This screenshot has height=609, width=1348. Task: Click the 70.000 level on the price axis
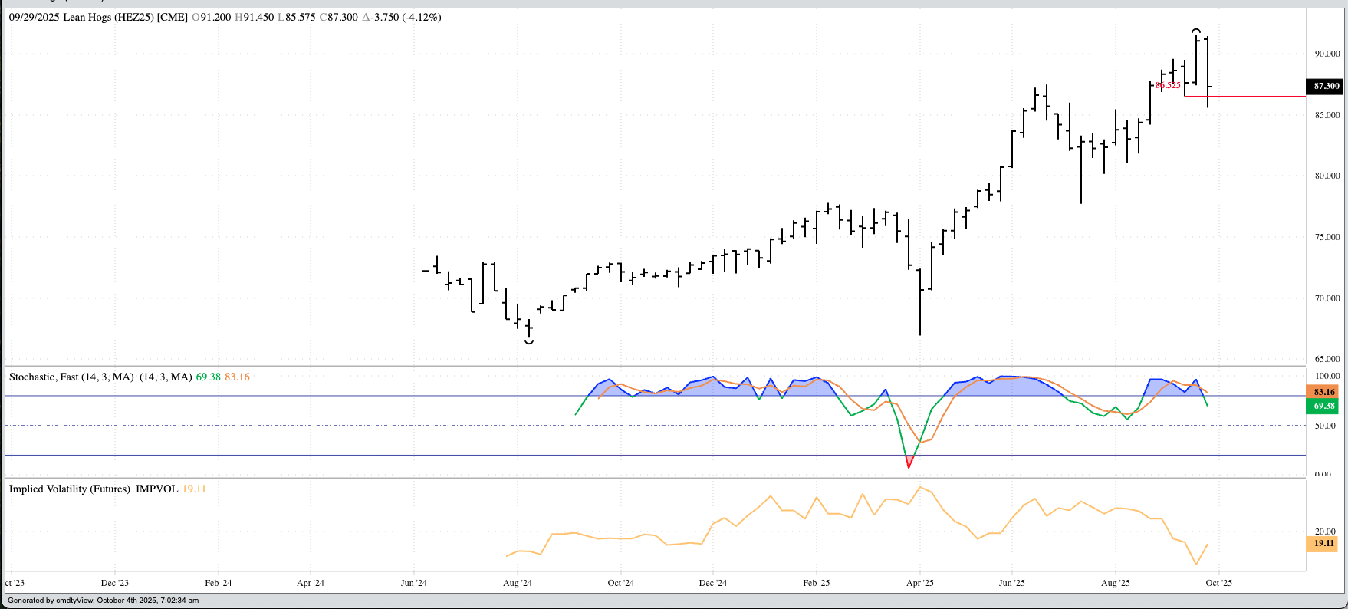pos(1327,298)
